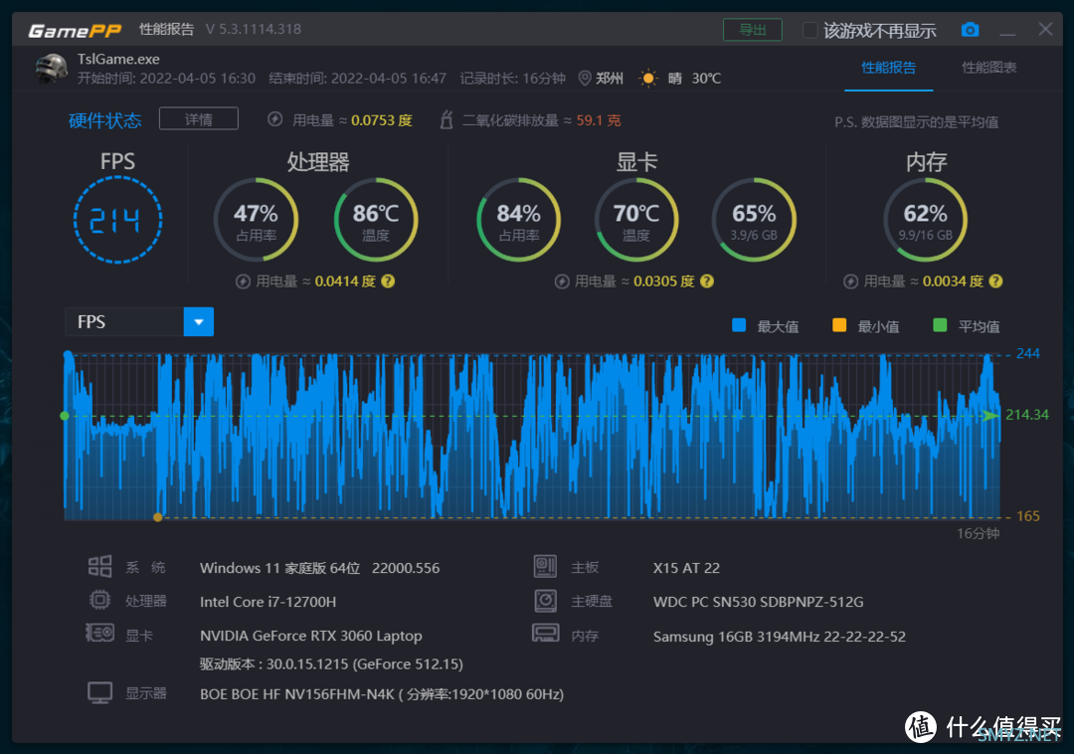This screenshot has width=1074, height=754.
Task: Click the orange 最小值 legend swatch
Action: [839, 325]
